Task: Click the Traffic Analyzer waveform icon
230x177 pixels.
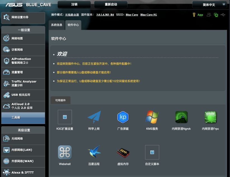Action: tap(6, 84)
